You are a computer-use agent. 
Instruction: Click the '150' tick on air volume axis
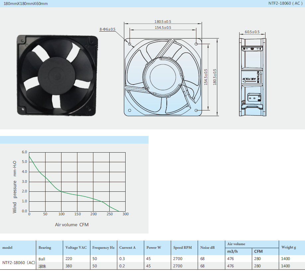[x=77, y=214]
